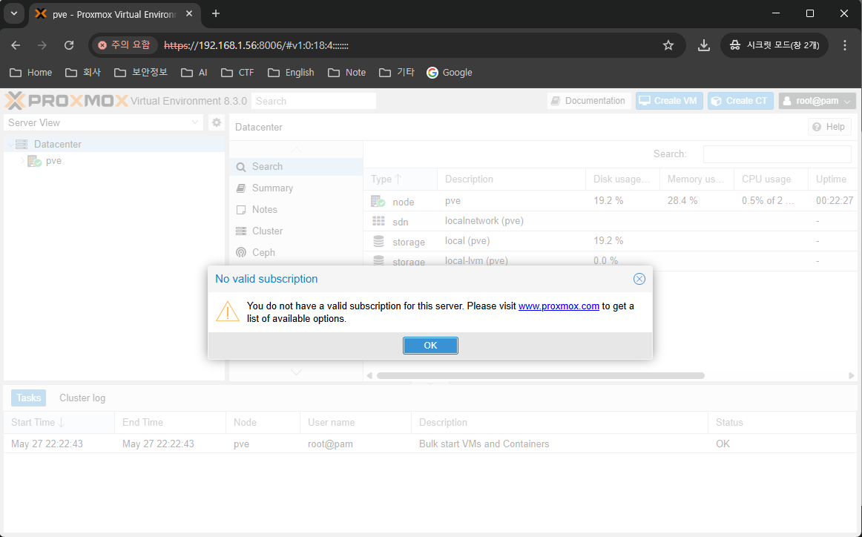Open the English bookmarks folder
This screenshot has width=862, height=537.
click(291, 73)
